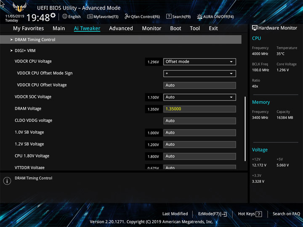Click the TUF logo emblem
The width and height of the screenshot is (303, 227).
coord(19,7)
